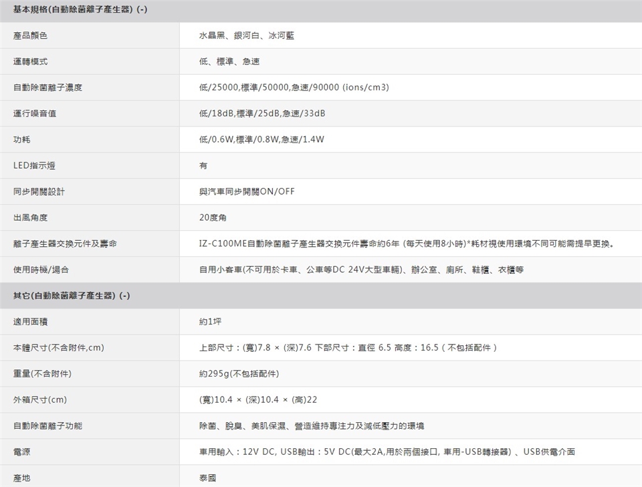Select the 運轉模式 row label
The width and height of the screenshot is (642, 487).
30,62
